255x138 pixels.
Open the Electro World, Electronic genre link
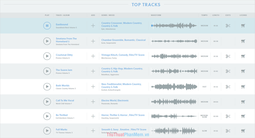[115, 100]
